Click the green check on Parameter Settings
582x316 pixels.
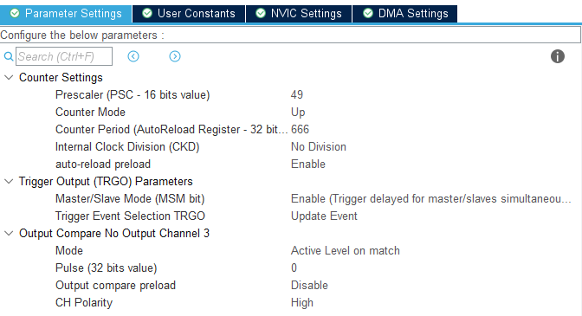coord(15,13)
